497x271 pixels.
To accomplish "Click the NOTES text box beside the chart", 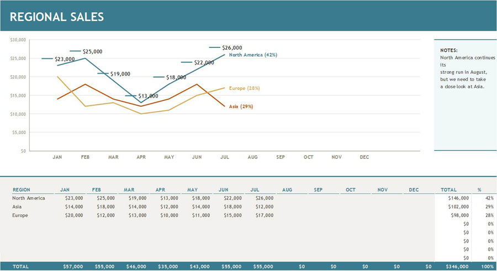I will point(465,68).
